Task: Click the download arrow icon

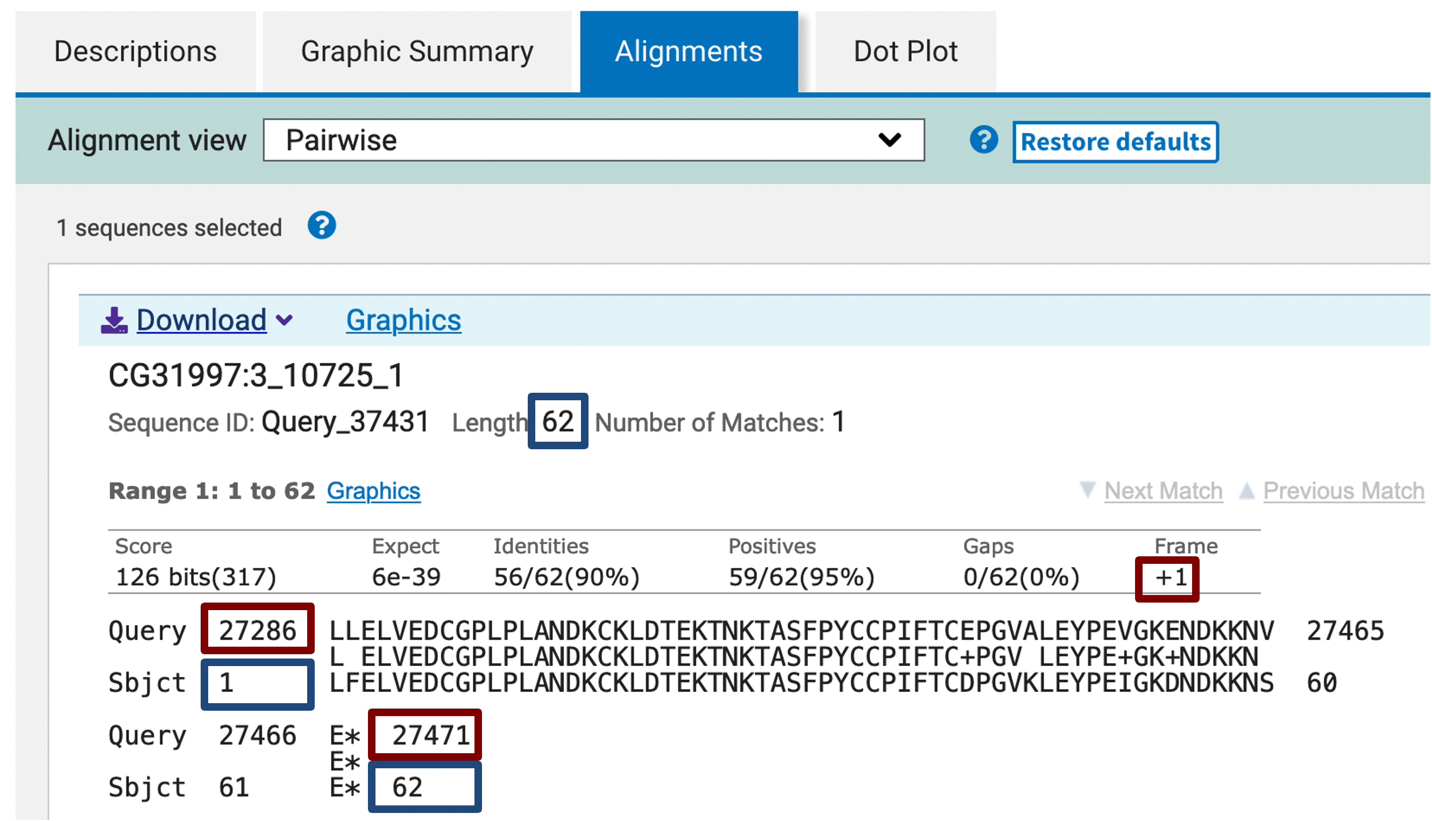Action: (114, 320)
